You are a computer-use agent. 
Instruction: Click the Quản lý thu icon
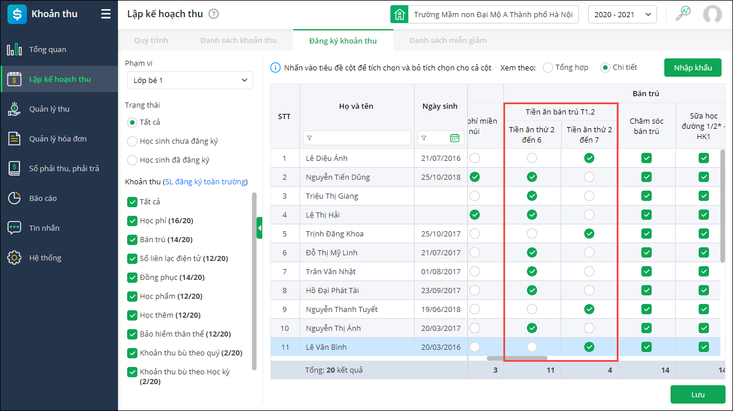[14, 109]
